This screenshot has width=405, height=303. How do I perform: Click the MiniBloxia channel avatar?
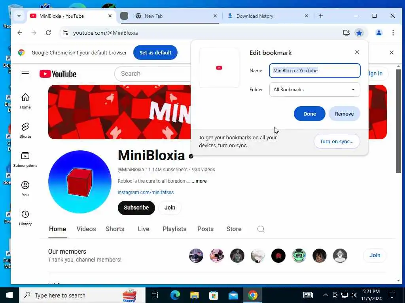tap(79, 182)
